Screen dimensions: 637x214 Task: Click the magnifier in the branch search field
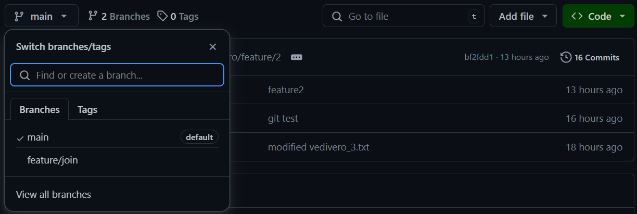pos(24,75)
